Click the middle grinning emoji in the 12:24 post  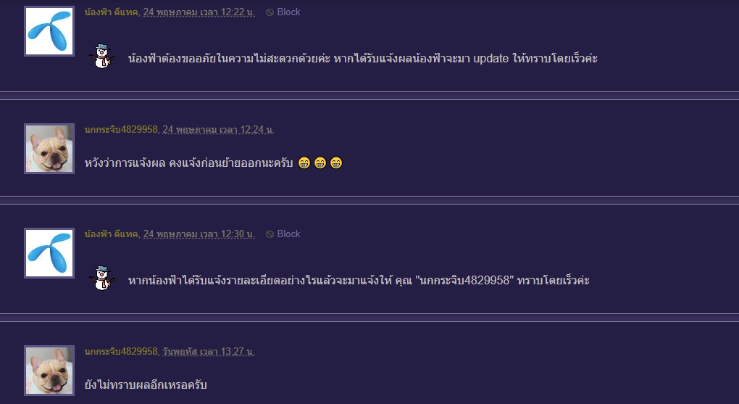tap(320, 163)
